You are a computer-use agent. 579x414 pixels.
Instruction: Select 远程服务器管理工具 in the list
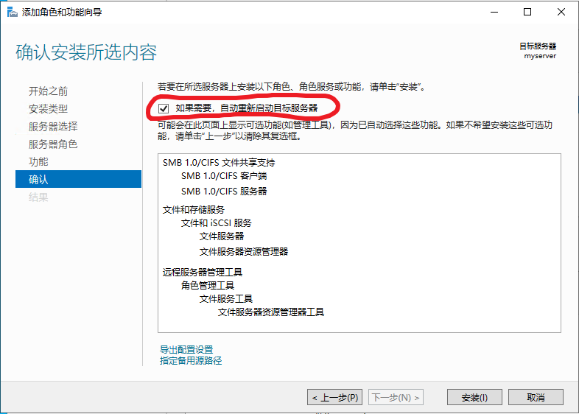203,272
